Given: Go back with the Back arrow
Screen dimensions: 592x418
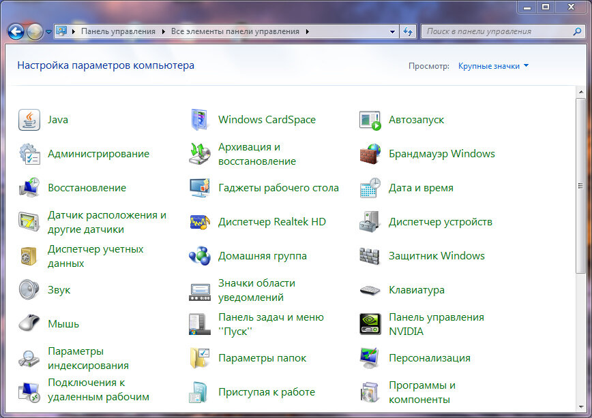Looking at the screenshot, I should pyautogui.click(x=16, y=32).
